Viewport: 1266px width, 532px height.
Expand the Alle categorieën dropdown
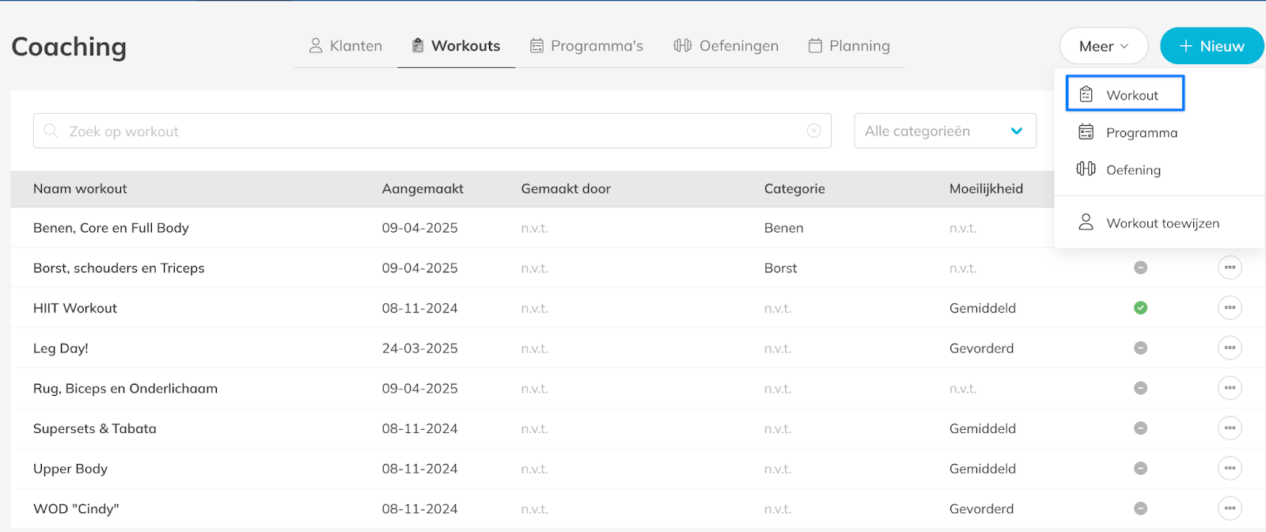[945, 131]
